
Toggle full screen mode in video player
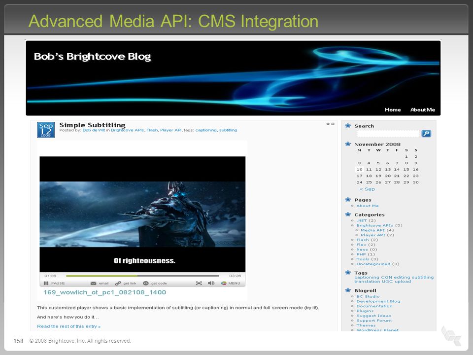199,283
